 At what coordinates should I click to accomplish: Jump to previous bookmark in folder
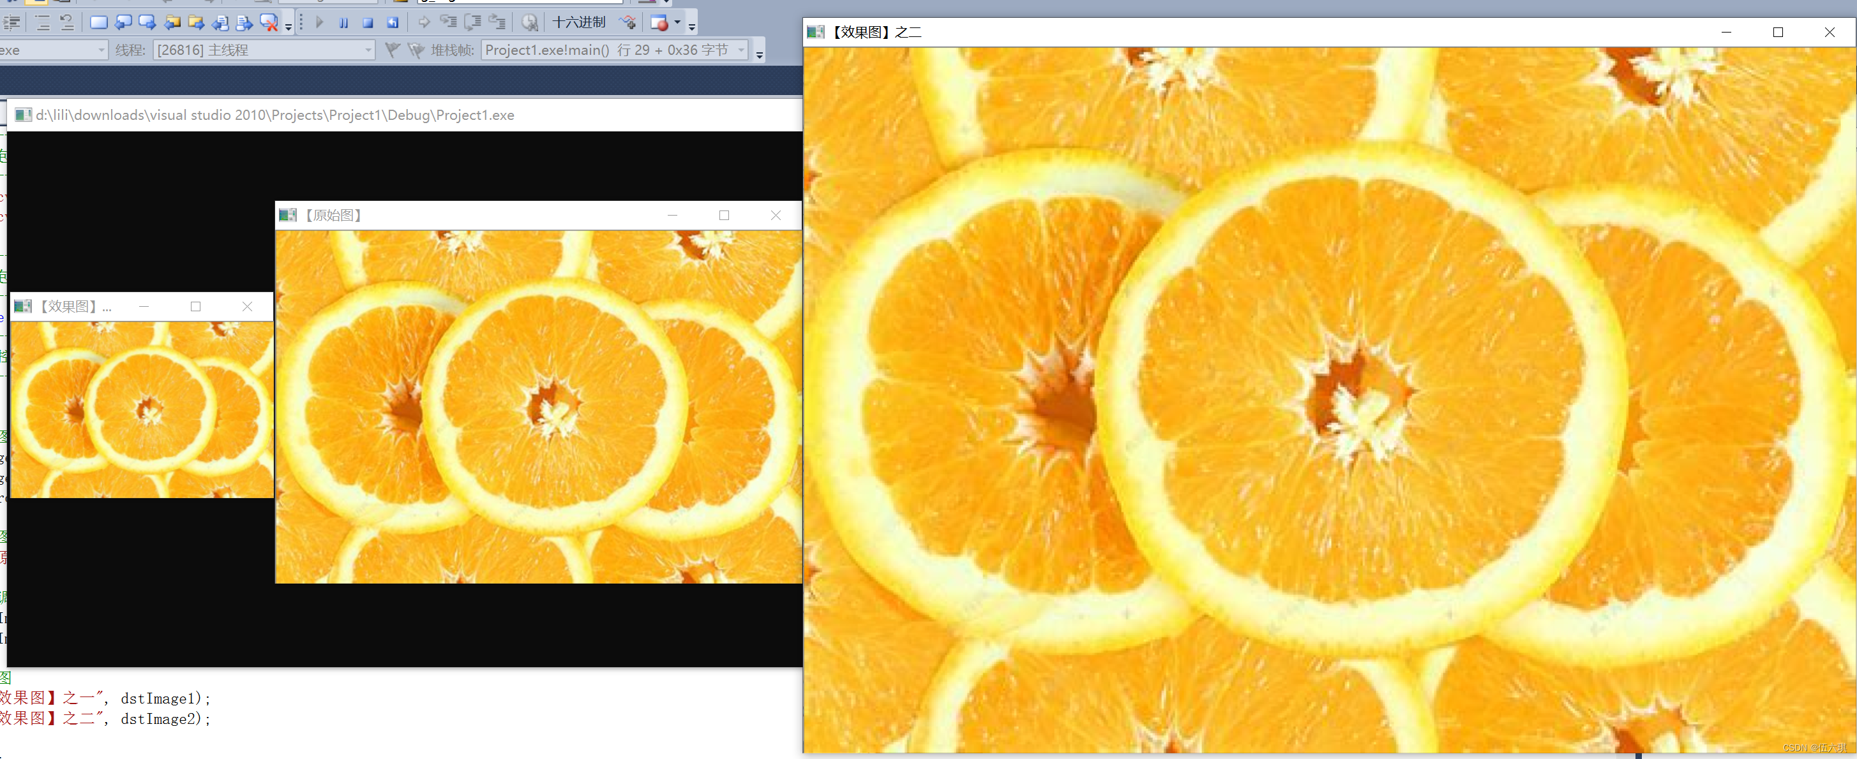[x=172, y=22]
